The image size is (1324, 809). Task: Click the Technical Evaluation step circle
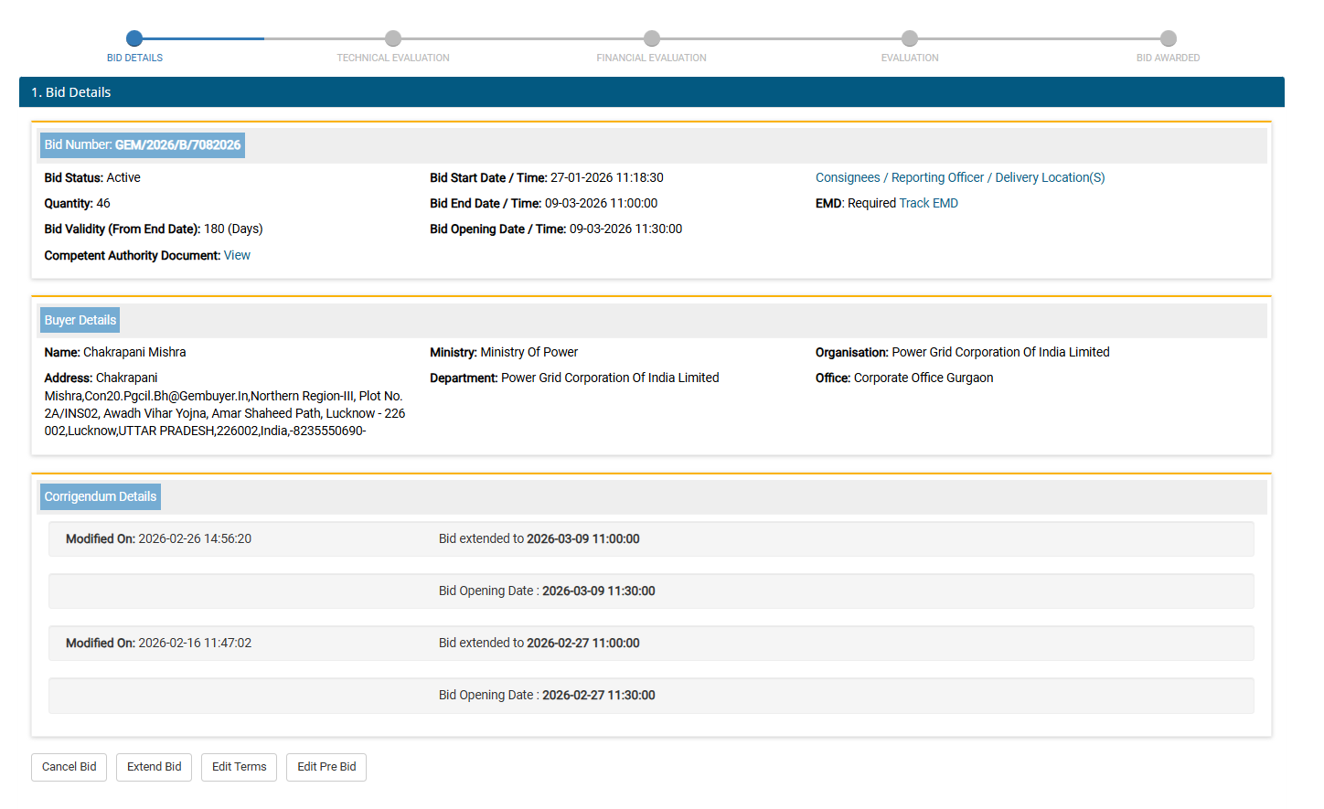[x=393, y=38]
